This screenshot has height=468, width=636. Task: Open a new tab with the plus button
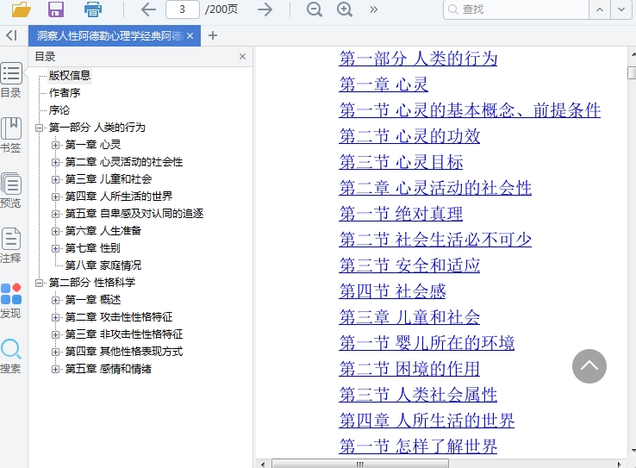(213, 35)
